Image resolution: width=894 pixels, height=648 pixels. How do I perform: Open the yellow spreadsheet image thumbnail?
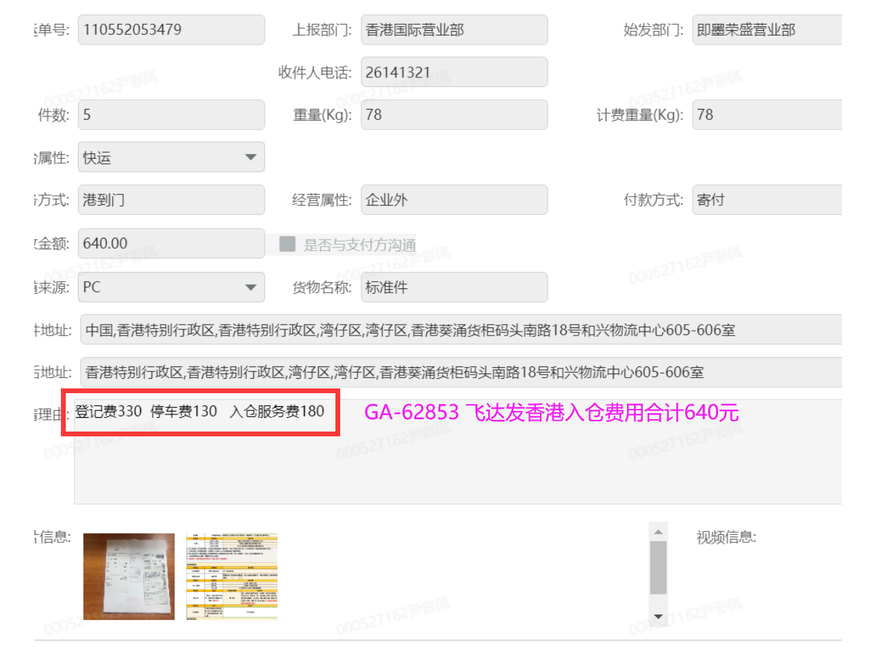232,577
